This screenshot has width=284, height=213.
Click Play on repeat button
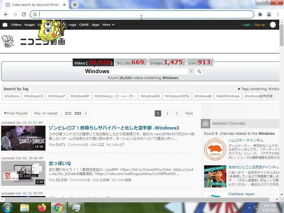[46, 113]
